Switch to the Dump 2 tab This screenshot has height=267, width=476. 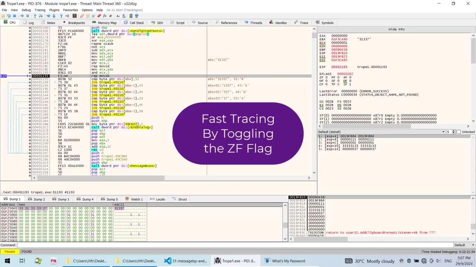coord(36,199)
